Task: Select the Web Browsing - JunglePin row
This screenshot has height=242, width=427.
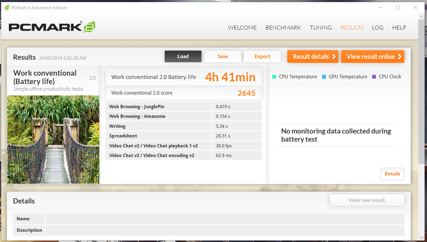Action: click(184, 106)
